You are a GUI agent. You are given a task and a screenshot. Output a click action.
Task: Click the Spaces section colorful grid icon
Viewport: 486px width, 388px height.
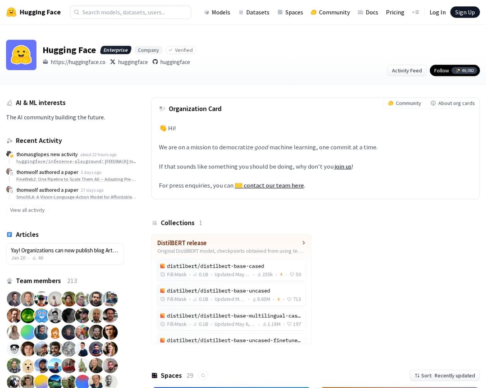pos(154,375)
